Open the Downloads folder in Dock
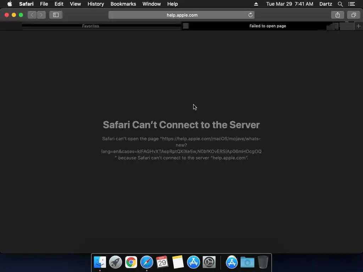Screen dimensions: 363x272 [x=247, y=262]
